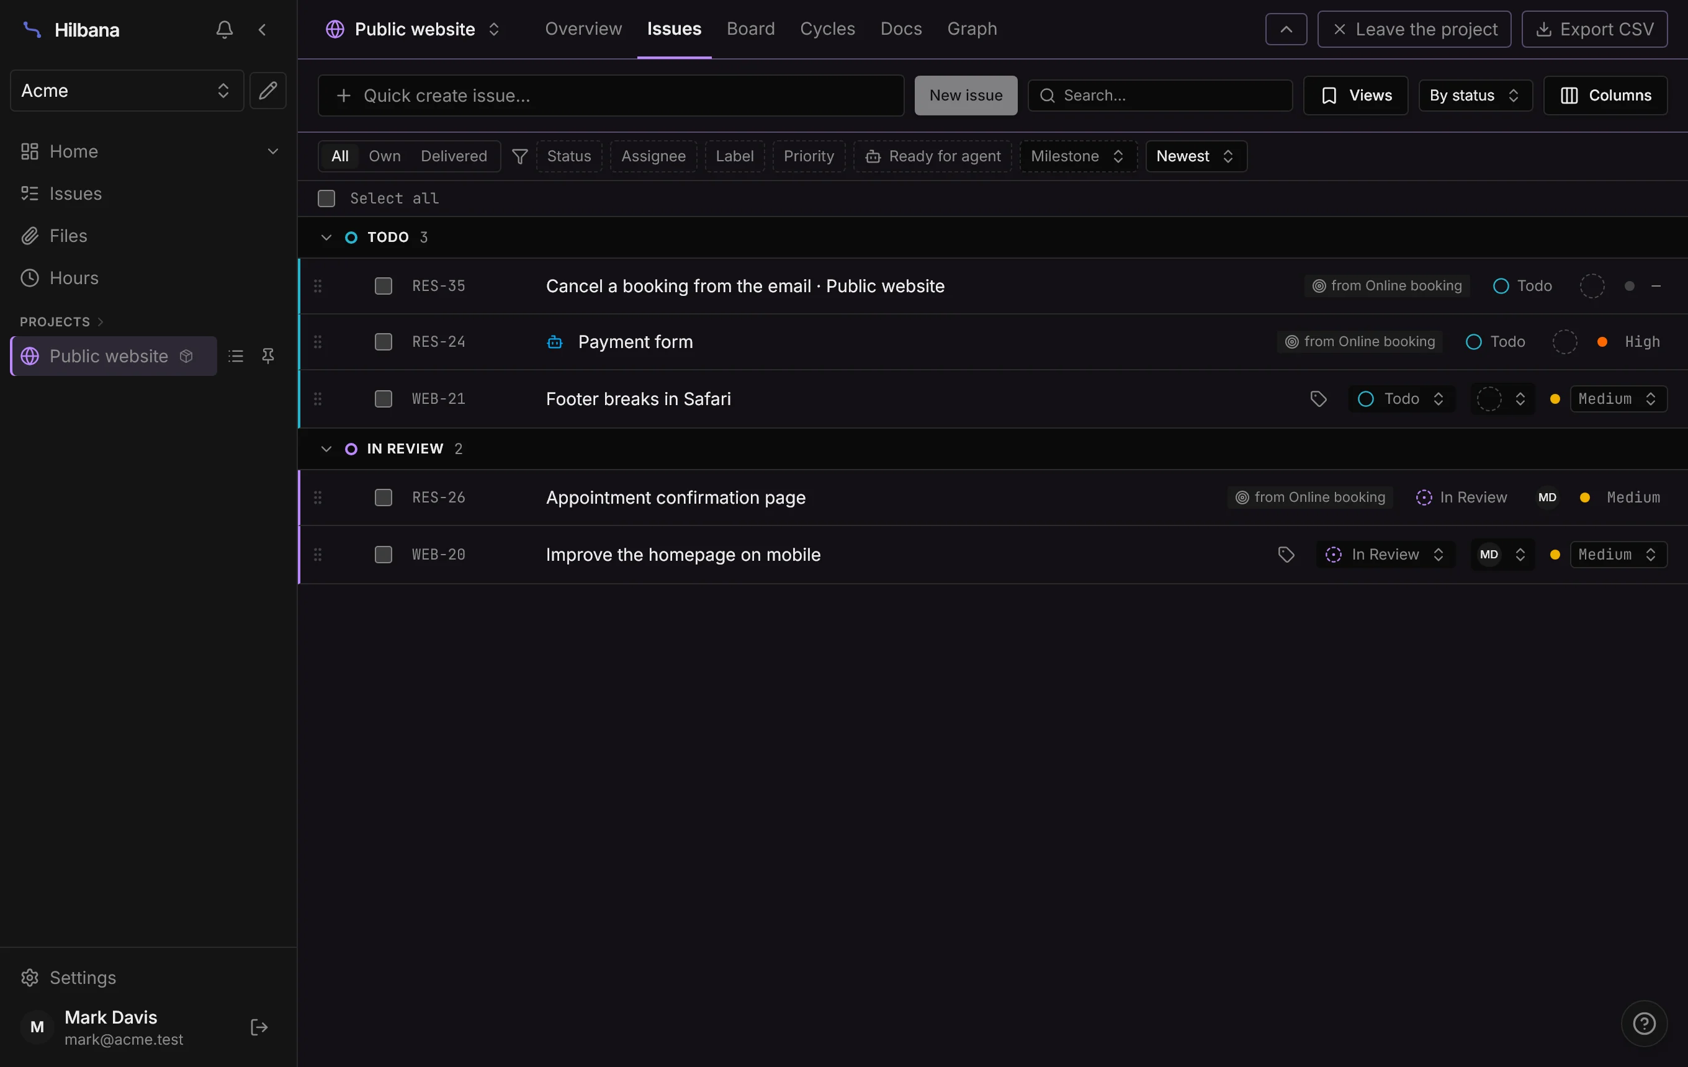This screenshot has width=1688, height=1067.
Task: Open the Cycles tab
Action: pos(827,29)
